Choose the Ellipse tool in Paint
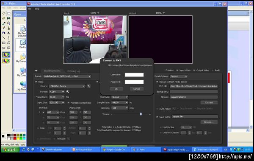This screenshot has height=161, width=254. [x=4, y=48]
